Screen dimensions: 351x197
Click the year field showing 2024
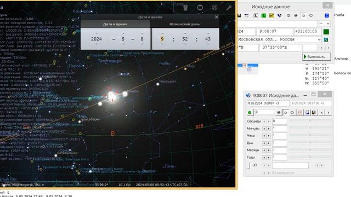(x=97, y=39)
